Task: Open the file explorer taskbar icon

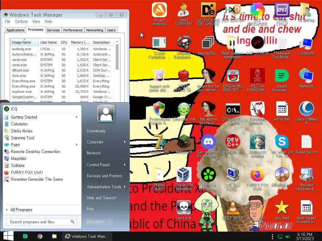Action: tap(54, 236)
